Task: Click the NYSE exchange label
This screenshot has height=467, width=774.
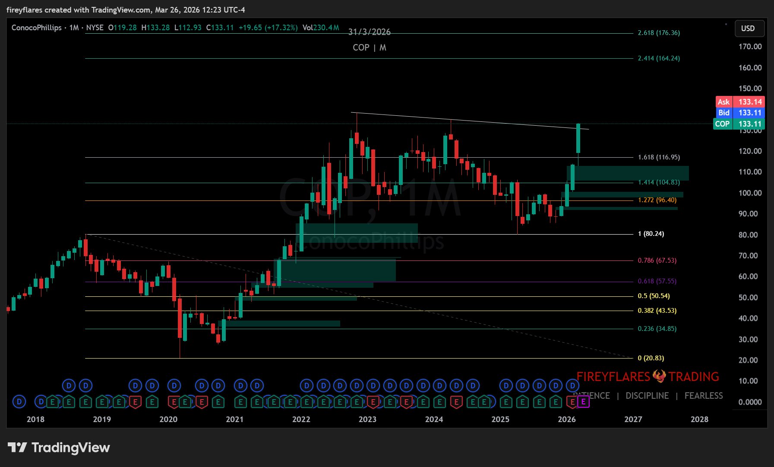Action: 95,28
